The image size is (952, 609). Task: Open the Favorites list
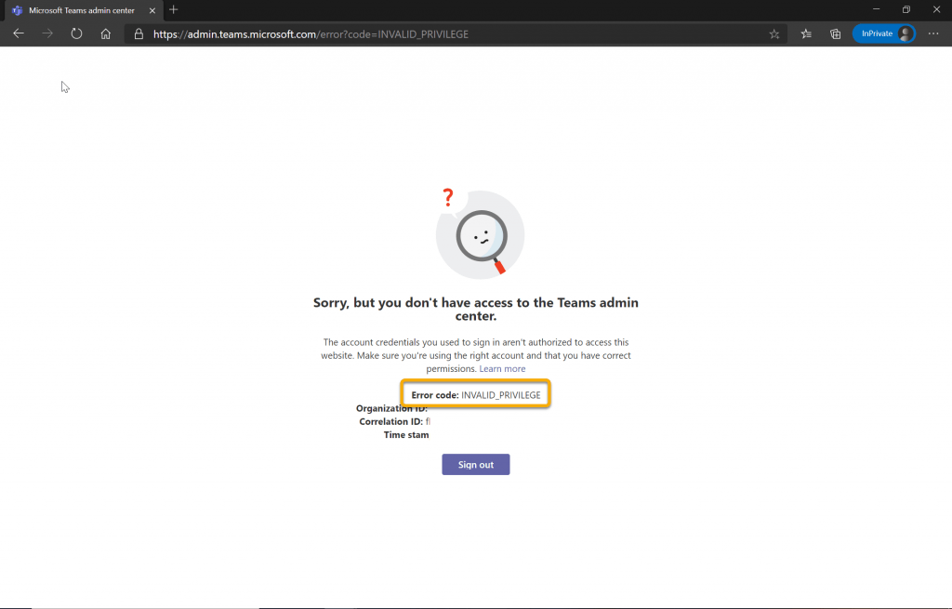806,34
